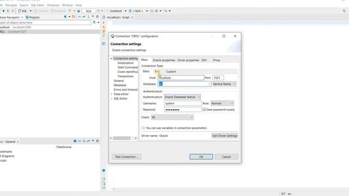349x196 pixels.
Task: Click link-with-editor icon in Database Navigator
Action: tap(84, 17)
